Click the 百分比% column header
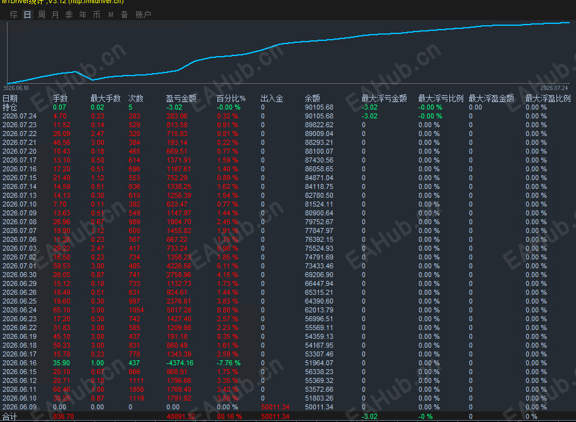The image size is (576, 422). [231, 98]
